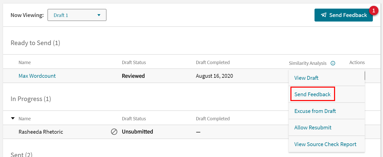The height and width of the screenshot is (157, 383).
Task: Choose View Draft from the actions menu
Action: point(306,78)
